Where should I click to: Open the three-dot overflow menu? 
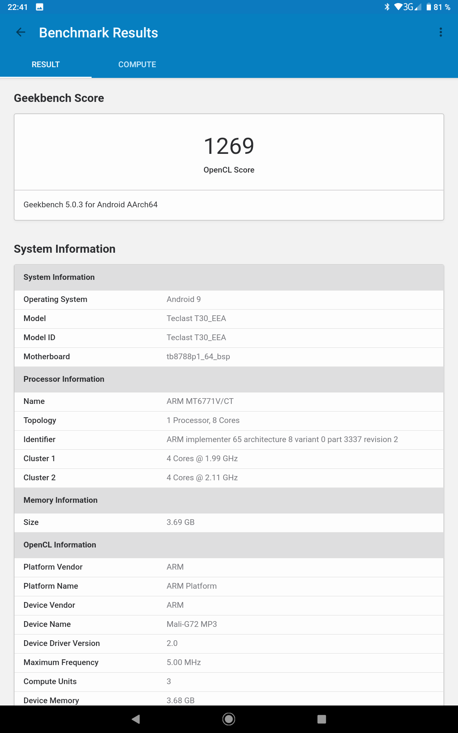click(441, 32)
